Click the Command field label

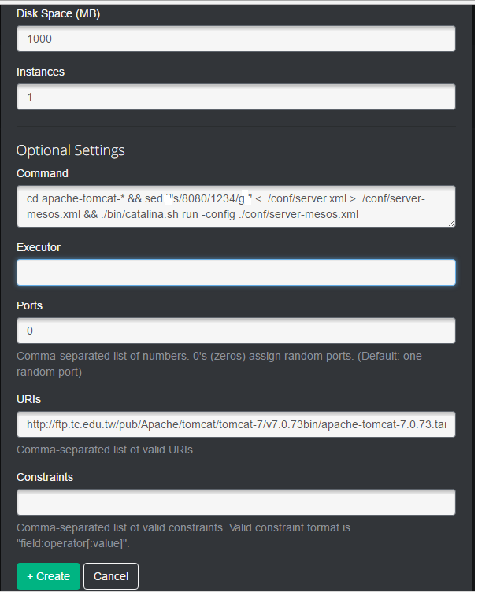(43, 173)
